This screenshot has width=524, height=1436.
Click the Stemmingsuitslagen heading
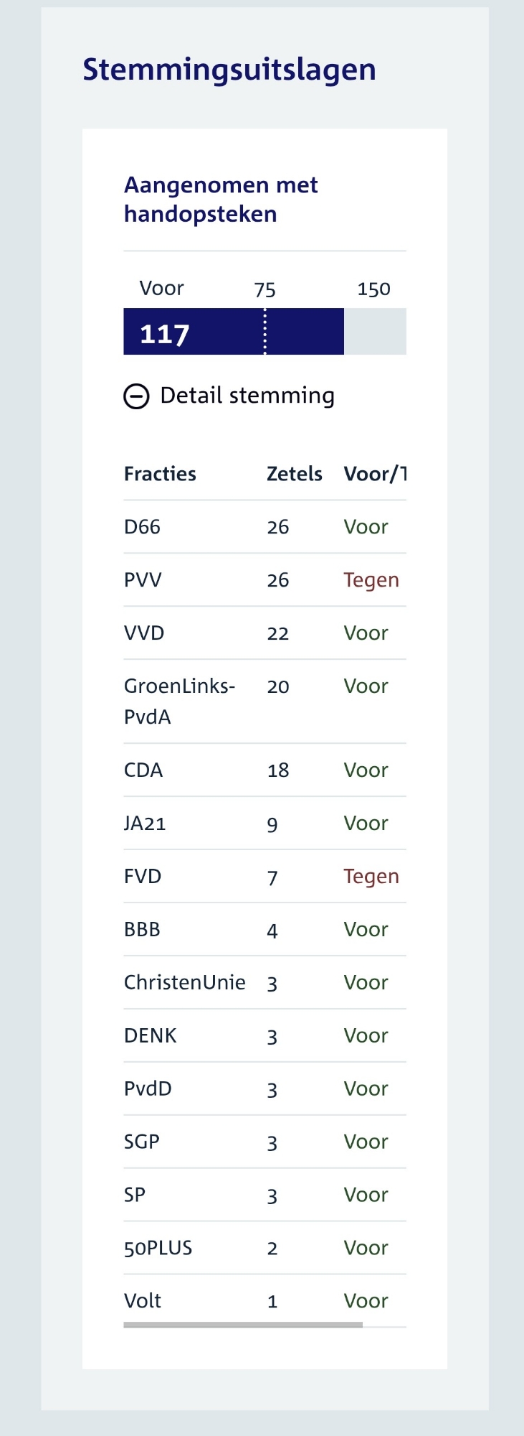[229, 70]
